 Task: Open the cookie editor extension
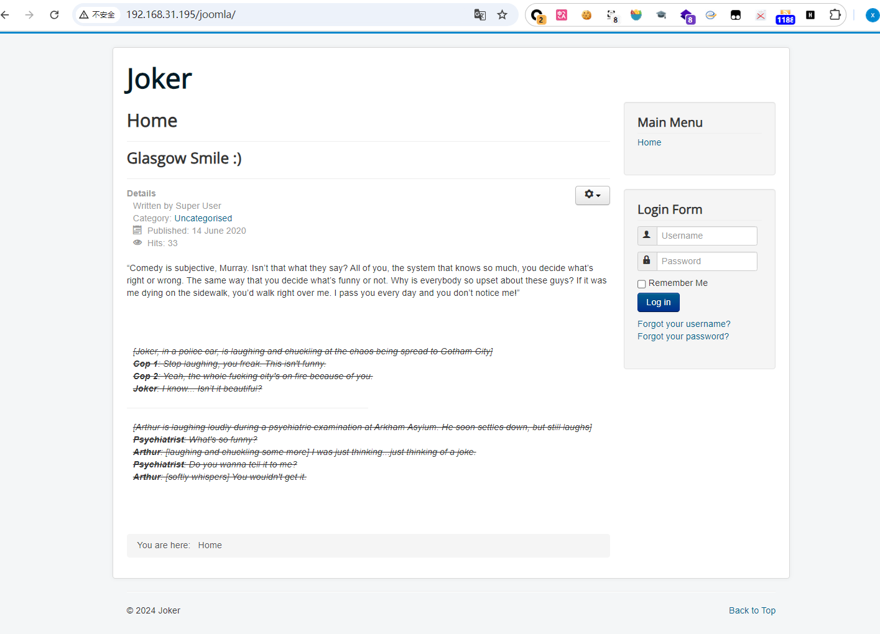tap(586, 15)
